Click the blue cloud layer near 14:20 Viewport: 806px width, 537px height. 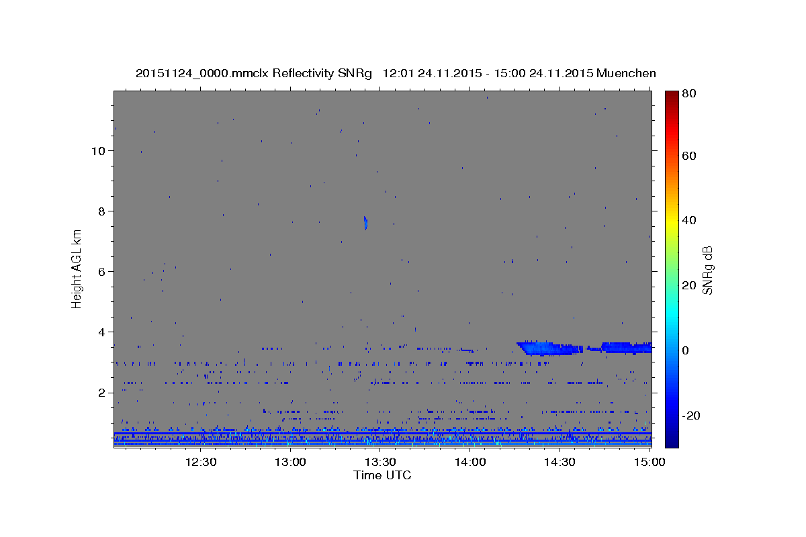pyautogui.click(x=549, y=348)
